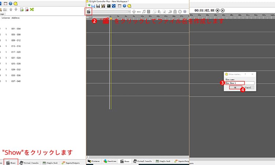275x165 pixels.
Task: Click the Show name text field
Action: [x=240, y=83]
